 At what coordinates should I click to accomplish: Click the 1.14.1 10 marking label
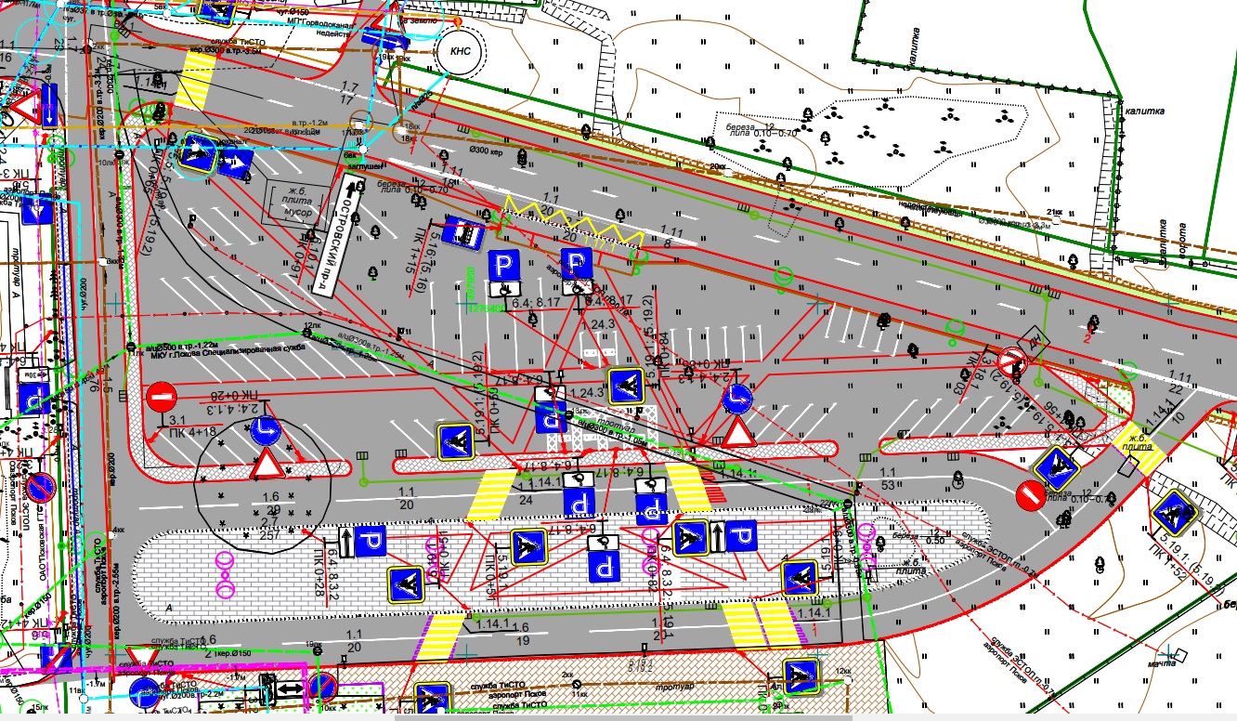1165,415
